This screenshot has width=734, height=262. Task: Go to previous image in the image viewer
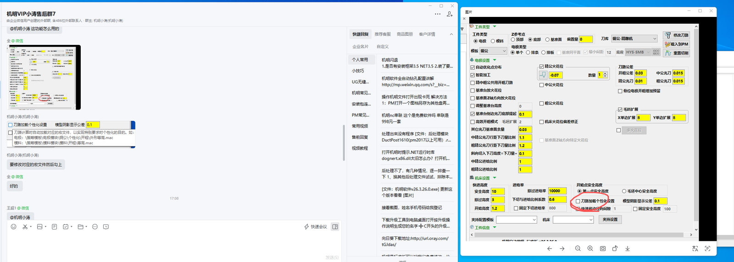point(549,249)
